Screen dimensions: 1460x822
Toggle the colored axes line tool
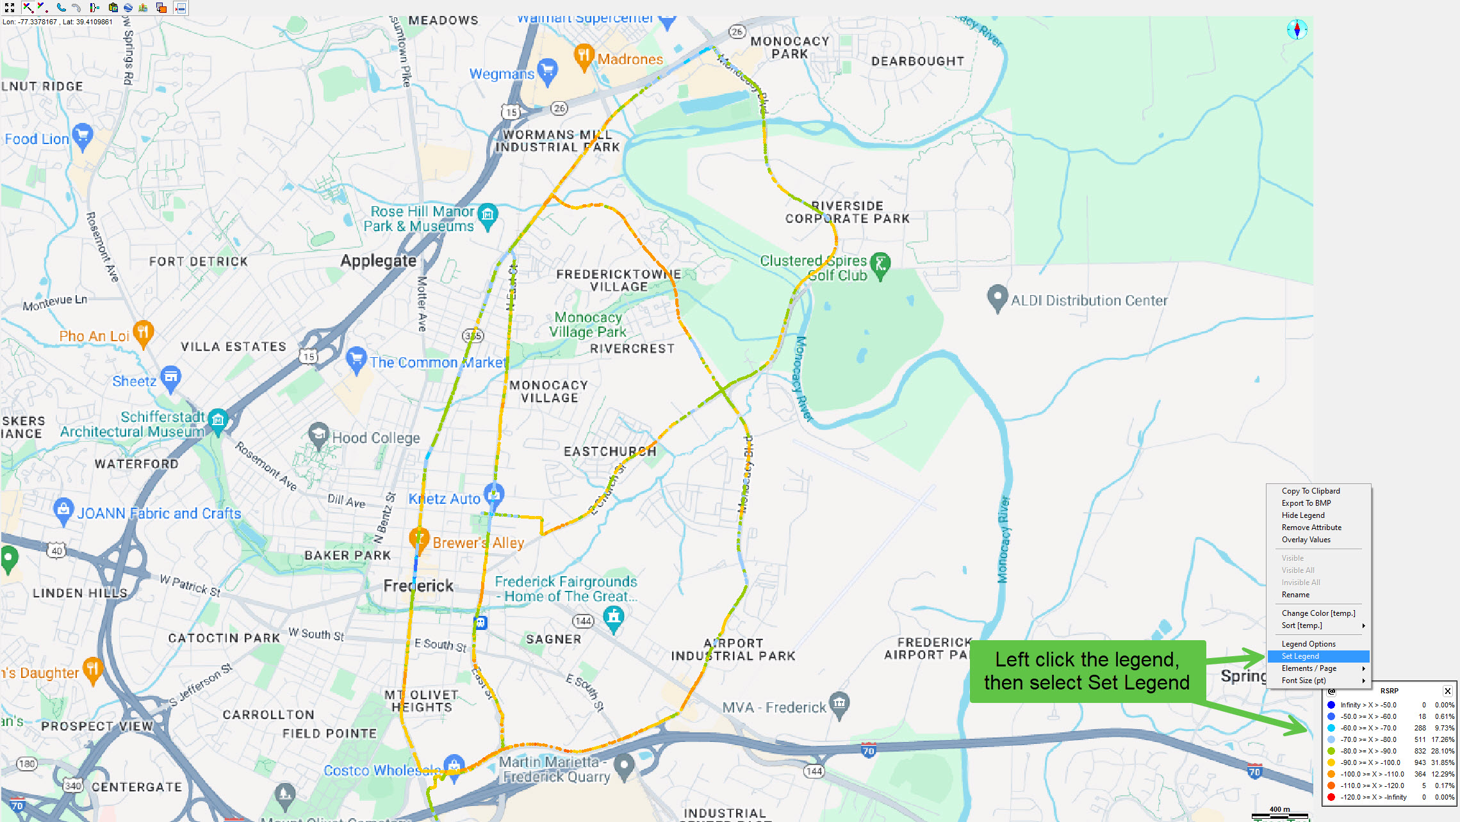28,8
